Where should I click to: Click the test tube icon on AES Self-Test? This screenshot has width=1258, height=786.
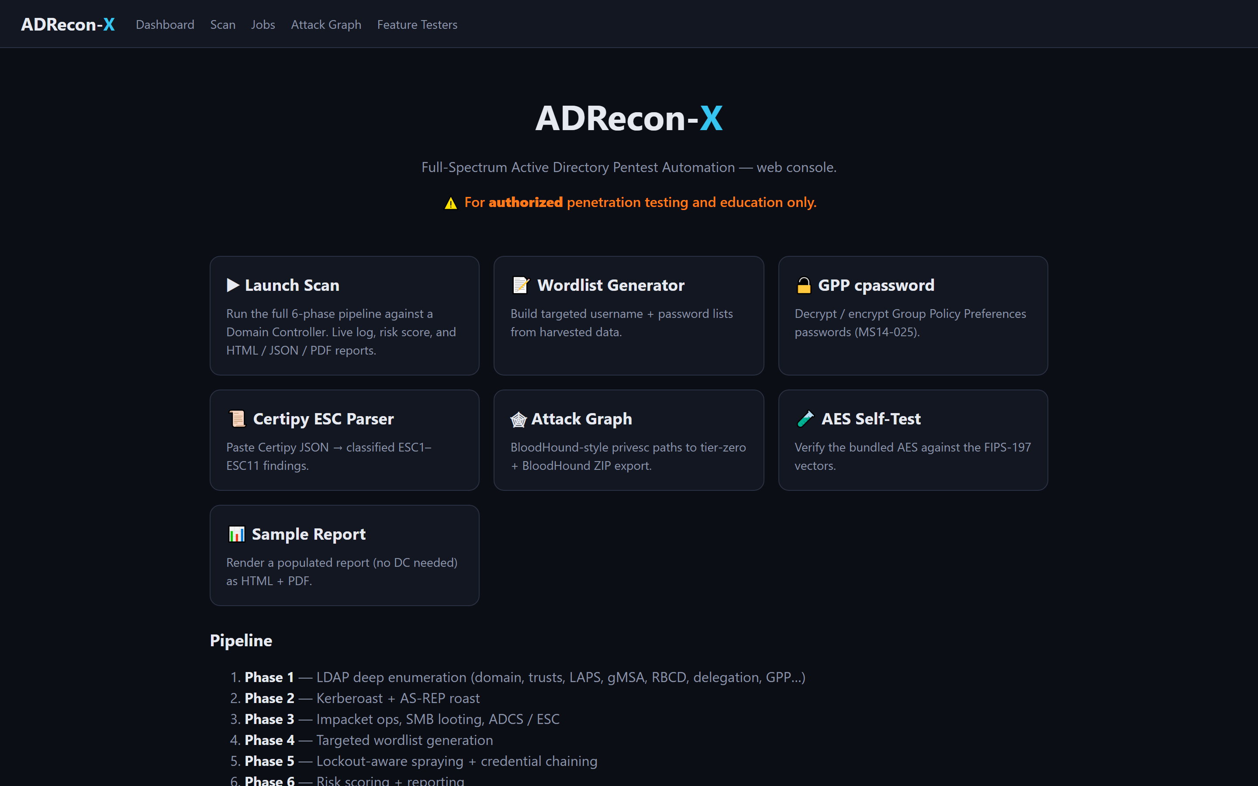point(805,418)
